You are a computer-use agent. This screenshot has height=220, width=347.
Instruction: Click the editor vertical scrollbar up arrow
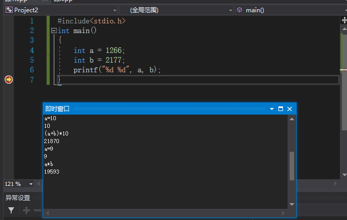[x=344, y=29]
